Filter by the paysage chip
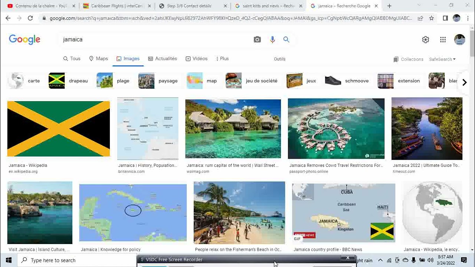 158,81
